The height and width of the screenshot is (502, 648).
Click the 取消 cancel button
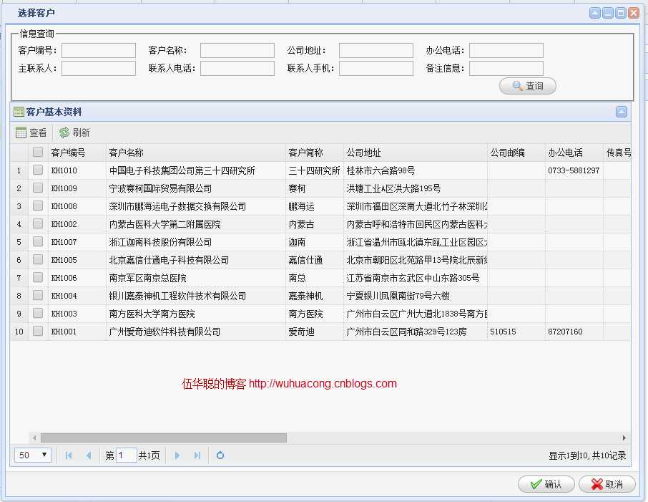(607, 484)
